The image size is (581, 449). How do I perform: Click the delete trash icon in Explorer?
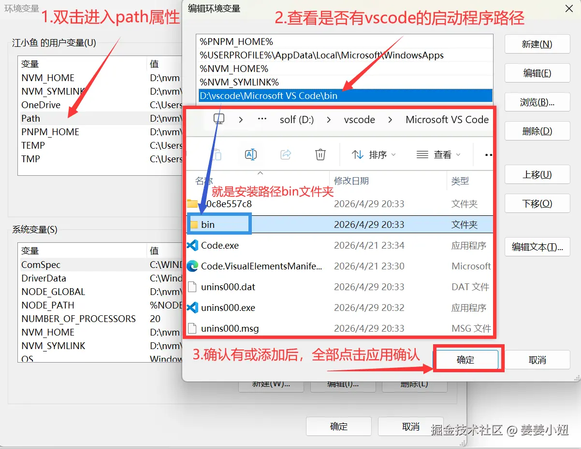point(320,154)
